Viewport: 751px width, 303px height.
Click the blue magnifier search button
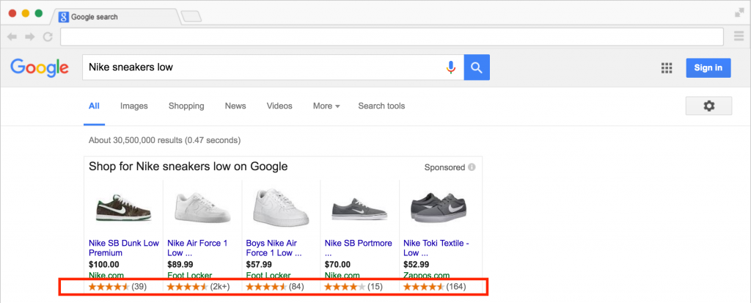pyautogui.click(x=477, y=67)
